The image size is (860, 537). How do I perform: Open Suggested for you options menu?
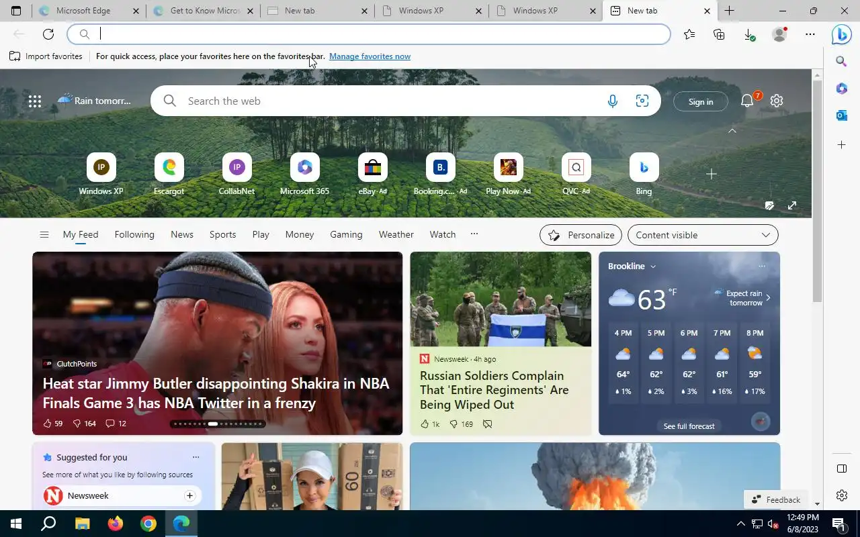pos(196,457)
